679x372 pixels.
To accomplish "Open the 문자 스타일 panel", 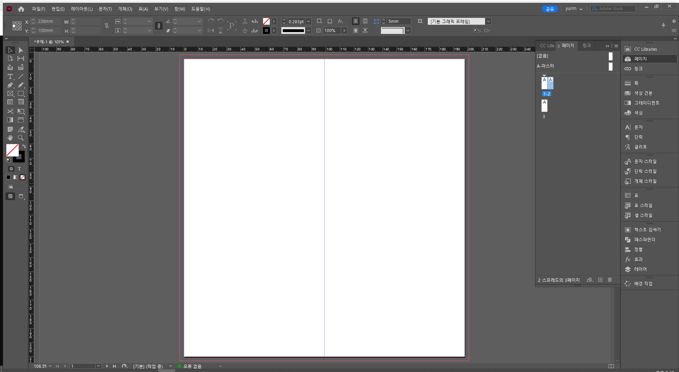I will click(x=645, y=161).
